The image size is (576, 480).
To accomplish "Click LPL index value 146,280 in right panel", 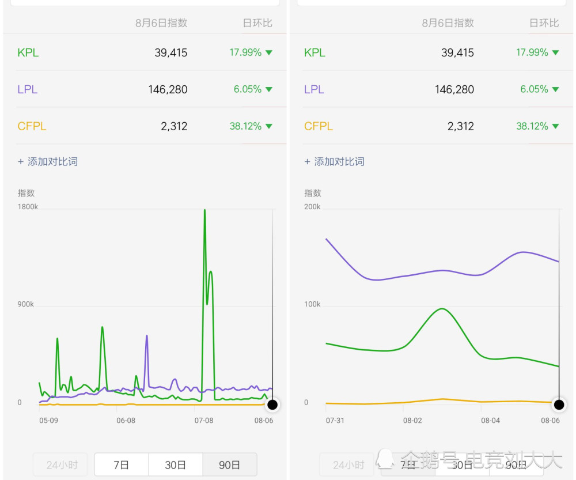I will point(454,89).
